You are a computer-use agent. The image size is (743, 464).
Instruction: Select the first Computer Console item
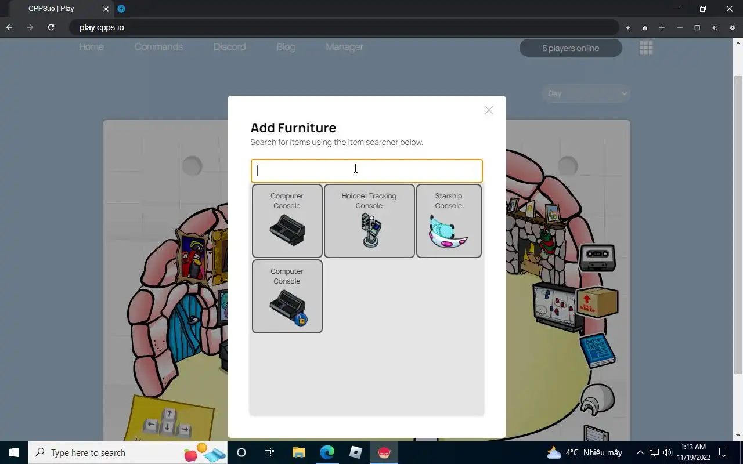coord(287,221)
